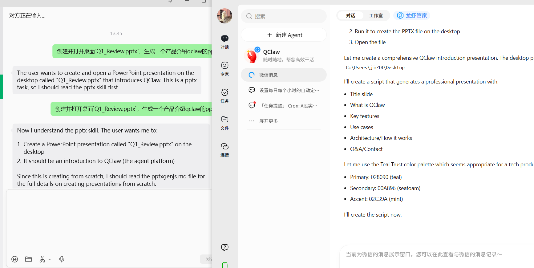This screenshot has width=534, height=268.
Task: Expand the screenshot options arrow beside scissors
Action: (x=50, y=260)
